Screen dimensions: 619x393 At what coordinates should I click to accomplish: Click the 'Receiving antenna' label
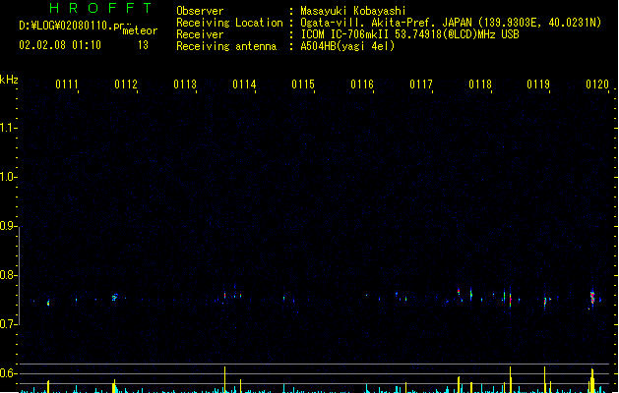pos(226,46)
